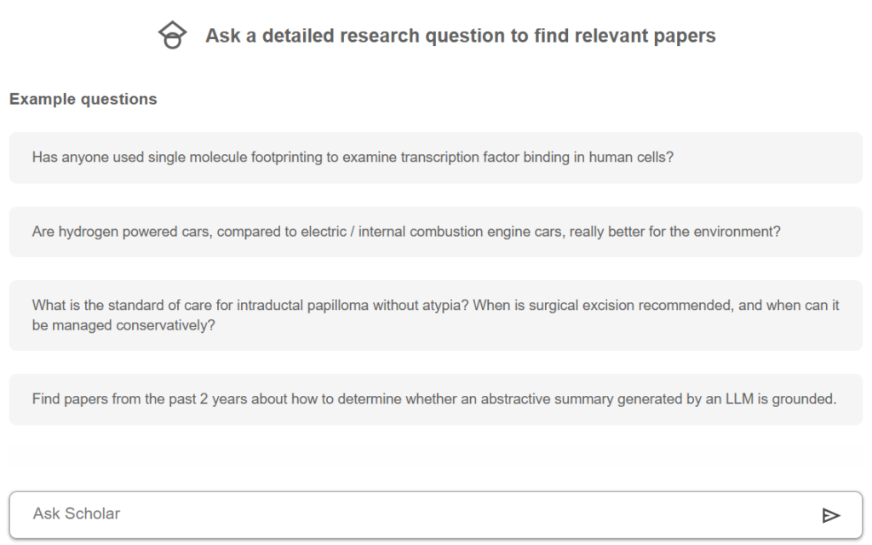Screen dimensions: 872x545
Task: Click the faded partially visible example card
Action: click(435, 459)
